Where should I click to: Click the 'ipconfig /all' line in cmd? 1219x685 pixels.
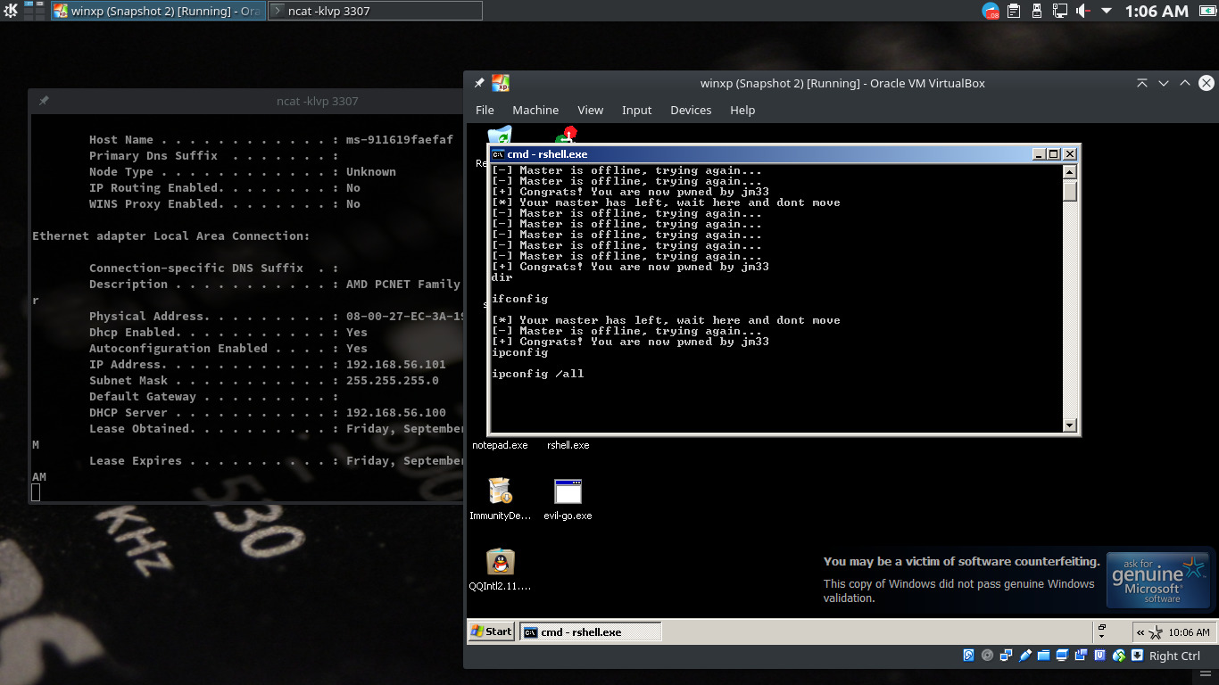[538, 374]
